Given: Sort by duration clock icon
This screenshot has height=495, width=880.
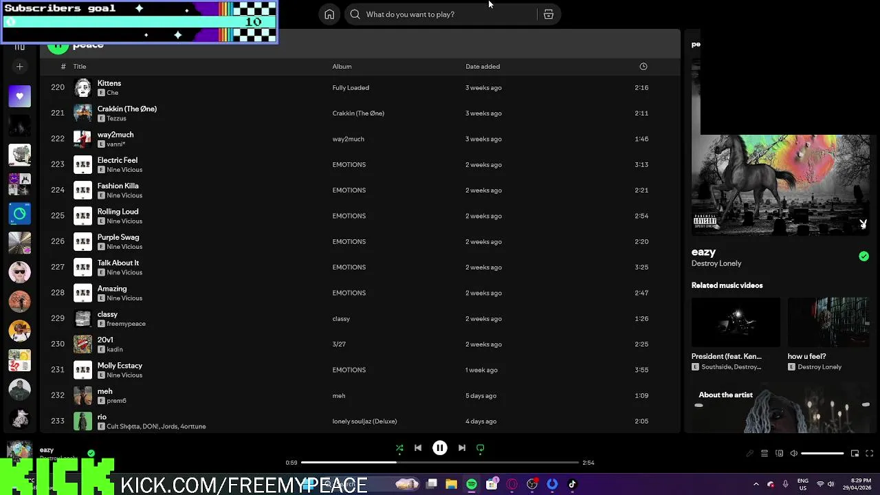Looking at the screenshot, I should coord(643,67).
